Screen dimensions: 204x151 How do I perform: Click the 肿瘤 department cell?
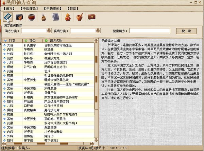(x=10, y=97)
